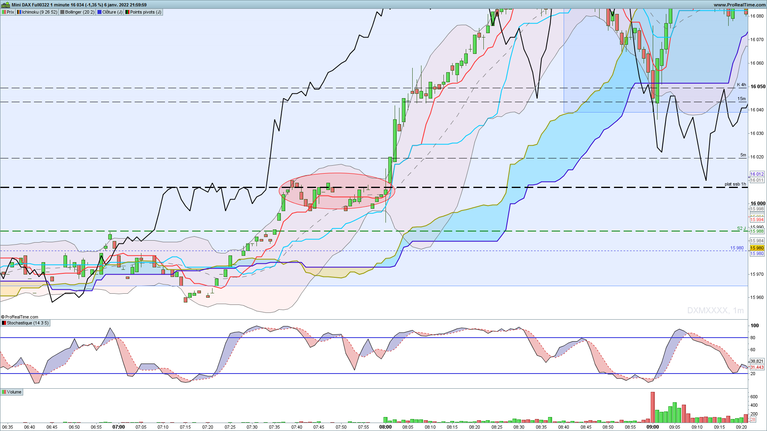Click the grey 15 984 price tag
Image resolution: width=767 pixels, height=431 pixels.
click(757, 241)
